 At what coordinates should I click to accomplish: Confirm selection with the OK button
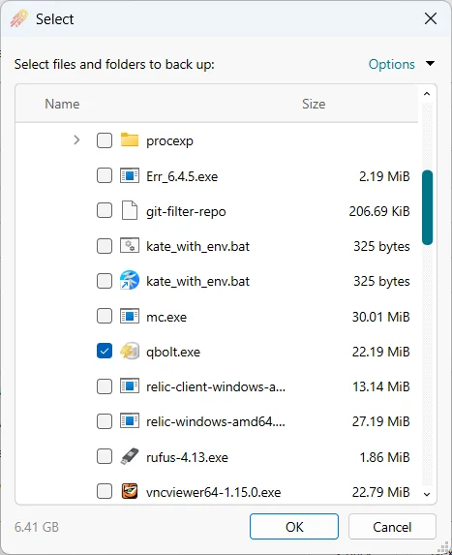294,527
